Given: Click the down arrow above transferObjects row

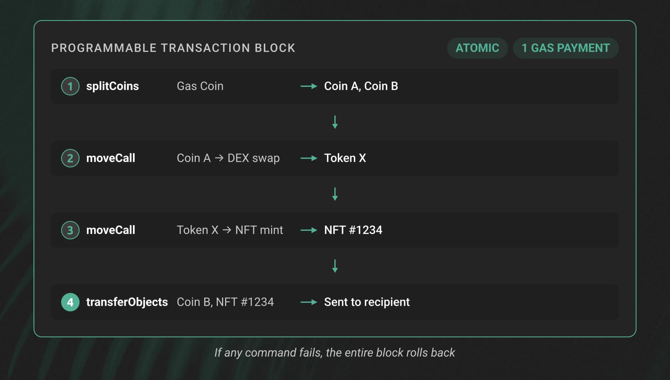Looking at the screenshot, I should tap(335, 266).
